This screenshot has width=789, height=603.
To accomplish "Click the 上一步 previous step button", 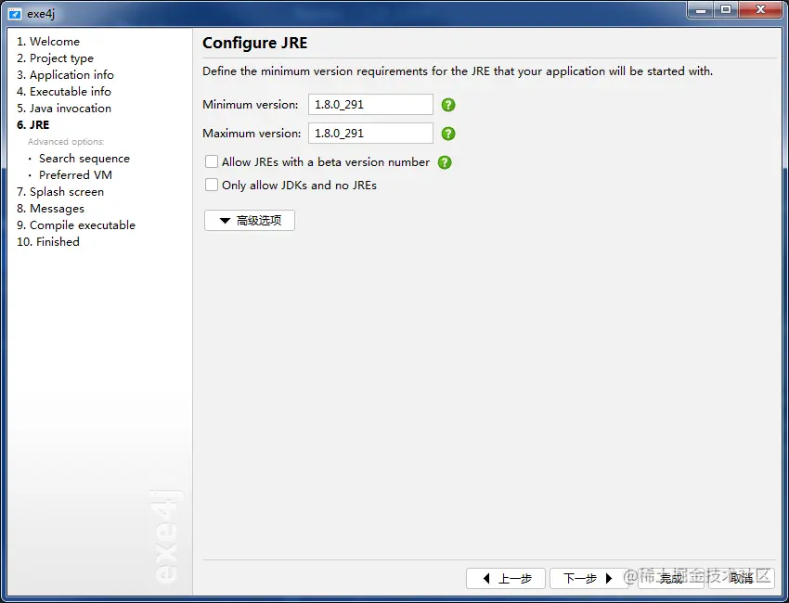I will 506,578.
